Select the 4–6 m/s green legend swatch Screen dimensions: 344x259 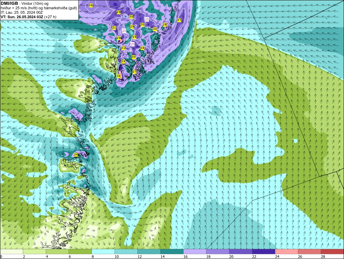coord(57,251)
